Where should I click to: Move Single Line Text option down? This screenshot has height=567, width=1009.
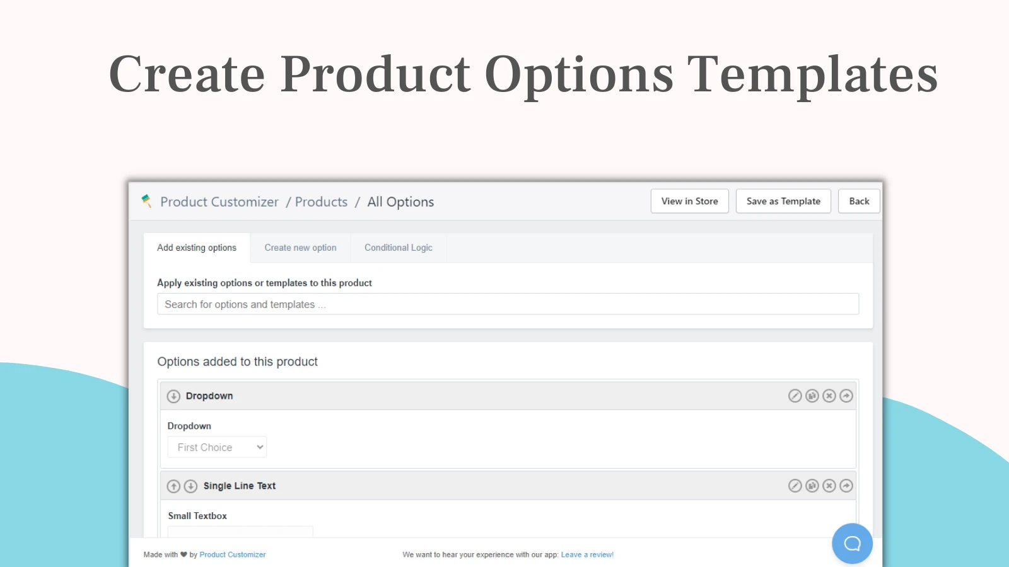(x=190, y=486)
